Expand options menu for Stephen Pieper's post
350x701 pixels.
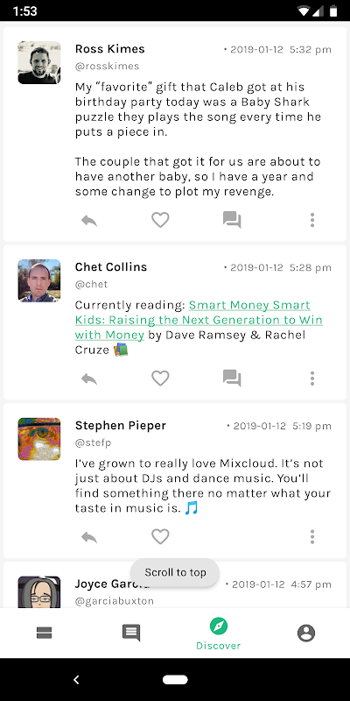pyautogui.click(x=312, y=536)
